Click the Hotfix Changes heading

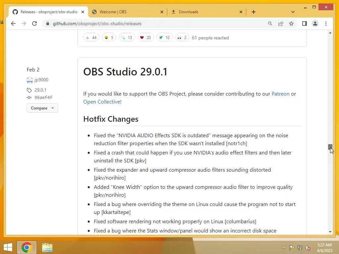point(111,119)
